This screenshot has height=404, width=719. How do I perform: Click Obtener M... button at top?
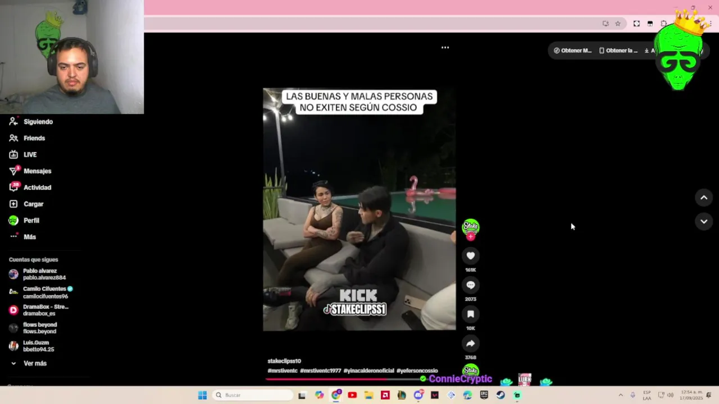[573, 50]
